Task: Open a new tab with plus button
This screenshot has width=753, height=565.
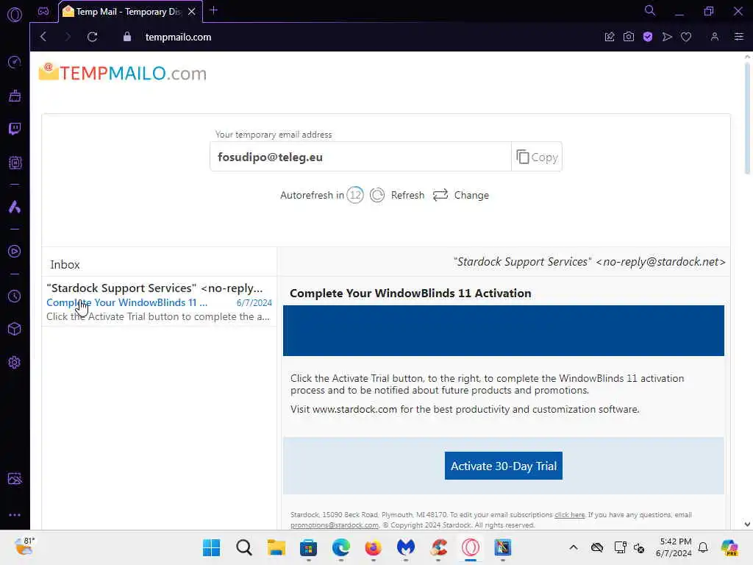Action: (214, 10)
